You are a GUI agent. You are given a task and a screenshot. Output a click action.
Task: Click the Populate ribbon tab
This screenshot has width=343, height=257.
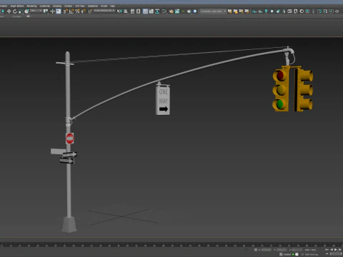(x=16, y=16)
